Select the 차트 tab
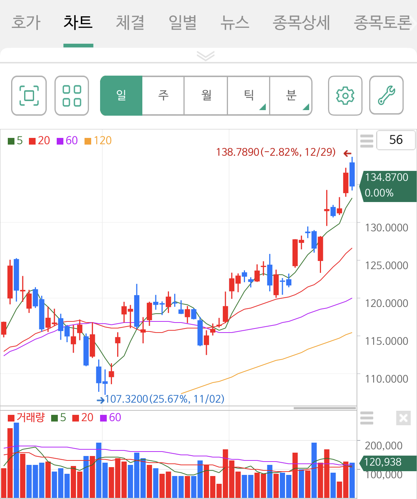 pos(78,23)
